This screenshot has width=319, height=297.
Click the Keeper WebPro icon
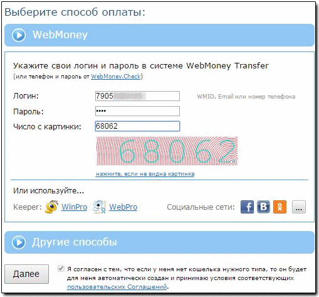[99, 207]
